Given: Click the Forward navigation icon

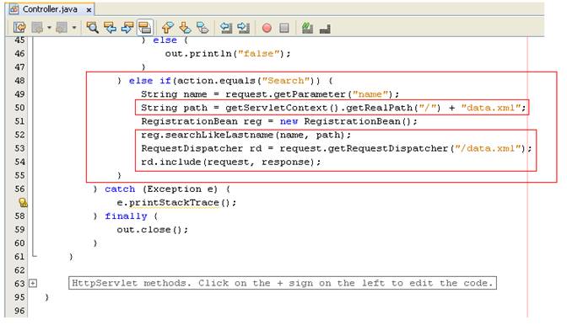Looking at the screenshot, I should (x=62, y=28).
